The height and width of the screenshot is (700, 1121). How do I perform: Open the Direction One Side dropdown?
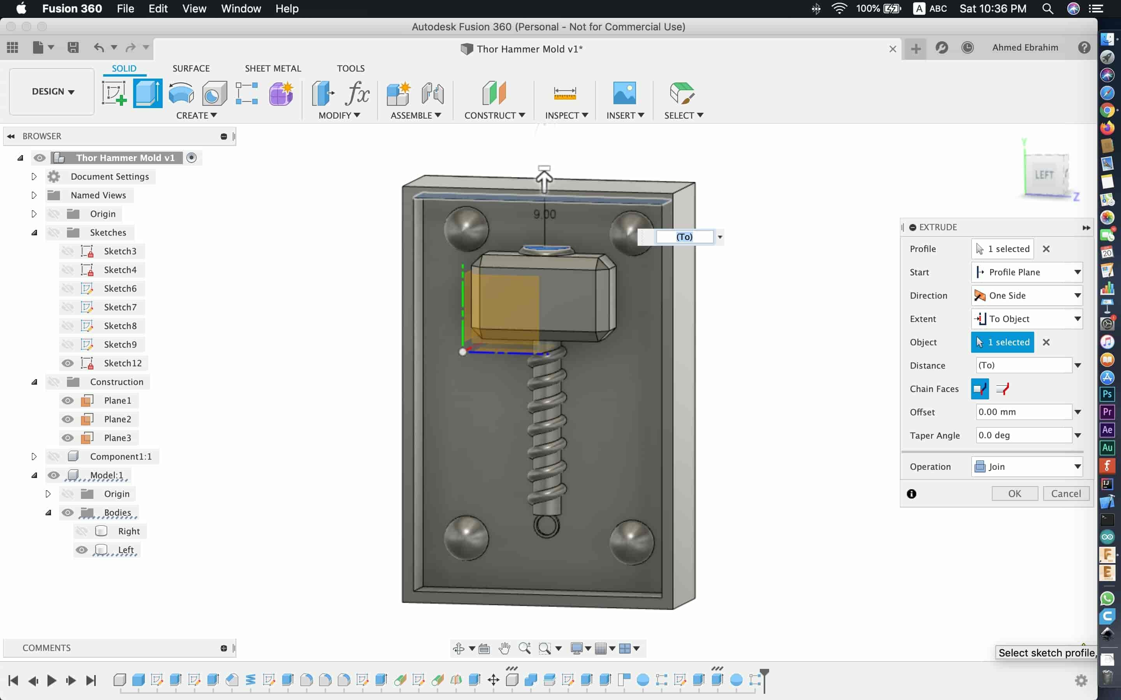coord(1026,296)
